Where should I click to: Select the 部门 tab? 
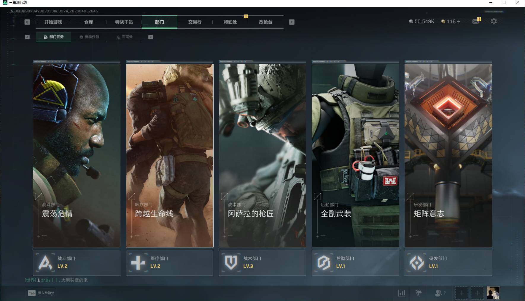pyautogui.click(x=159, y=22)
